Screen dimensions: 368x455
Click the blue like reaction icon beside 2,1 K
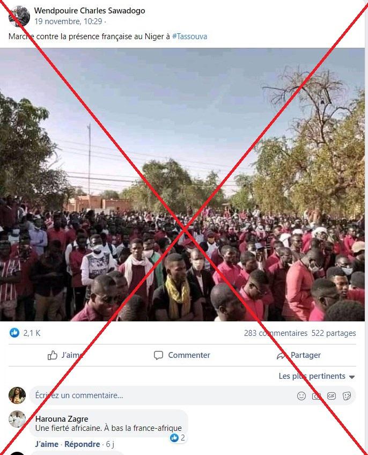pos(14,333)
